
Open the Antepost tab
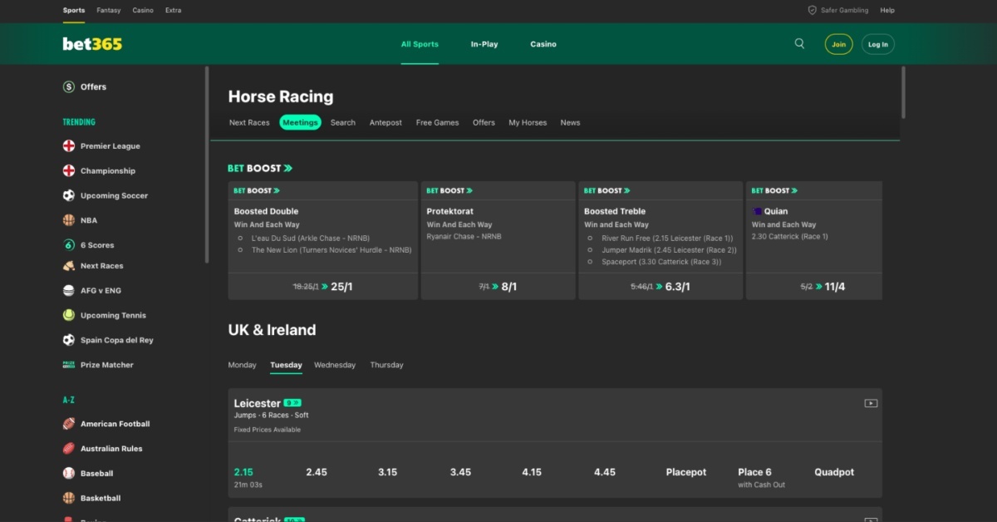pyautogui.click(x=385, y=122)
